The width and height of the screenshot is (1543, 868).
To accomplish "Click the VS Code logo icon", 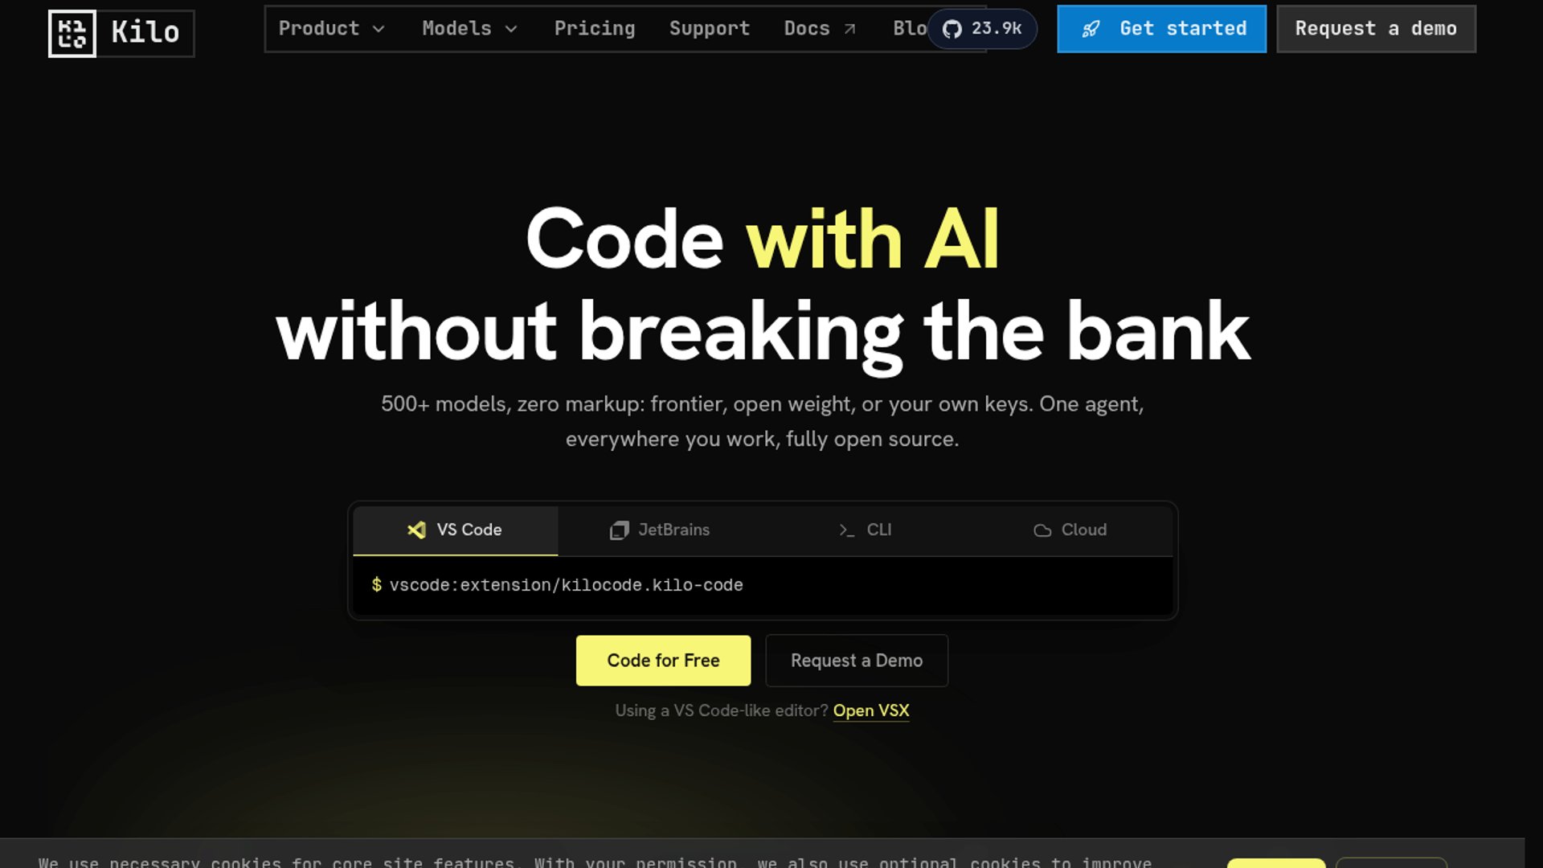I will click(x=416, y=530).
